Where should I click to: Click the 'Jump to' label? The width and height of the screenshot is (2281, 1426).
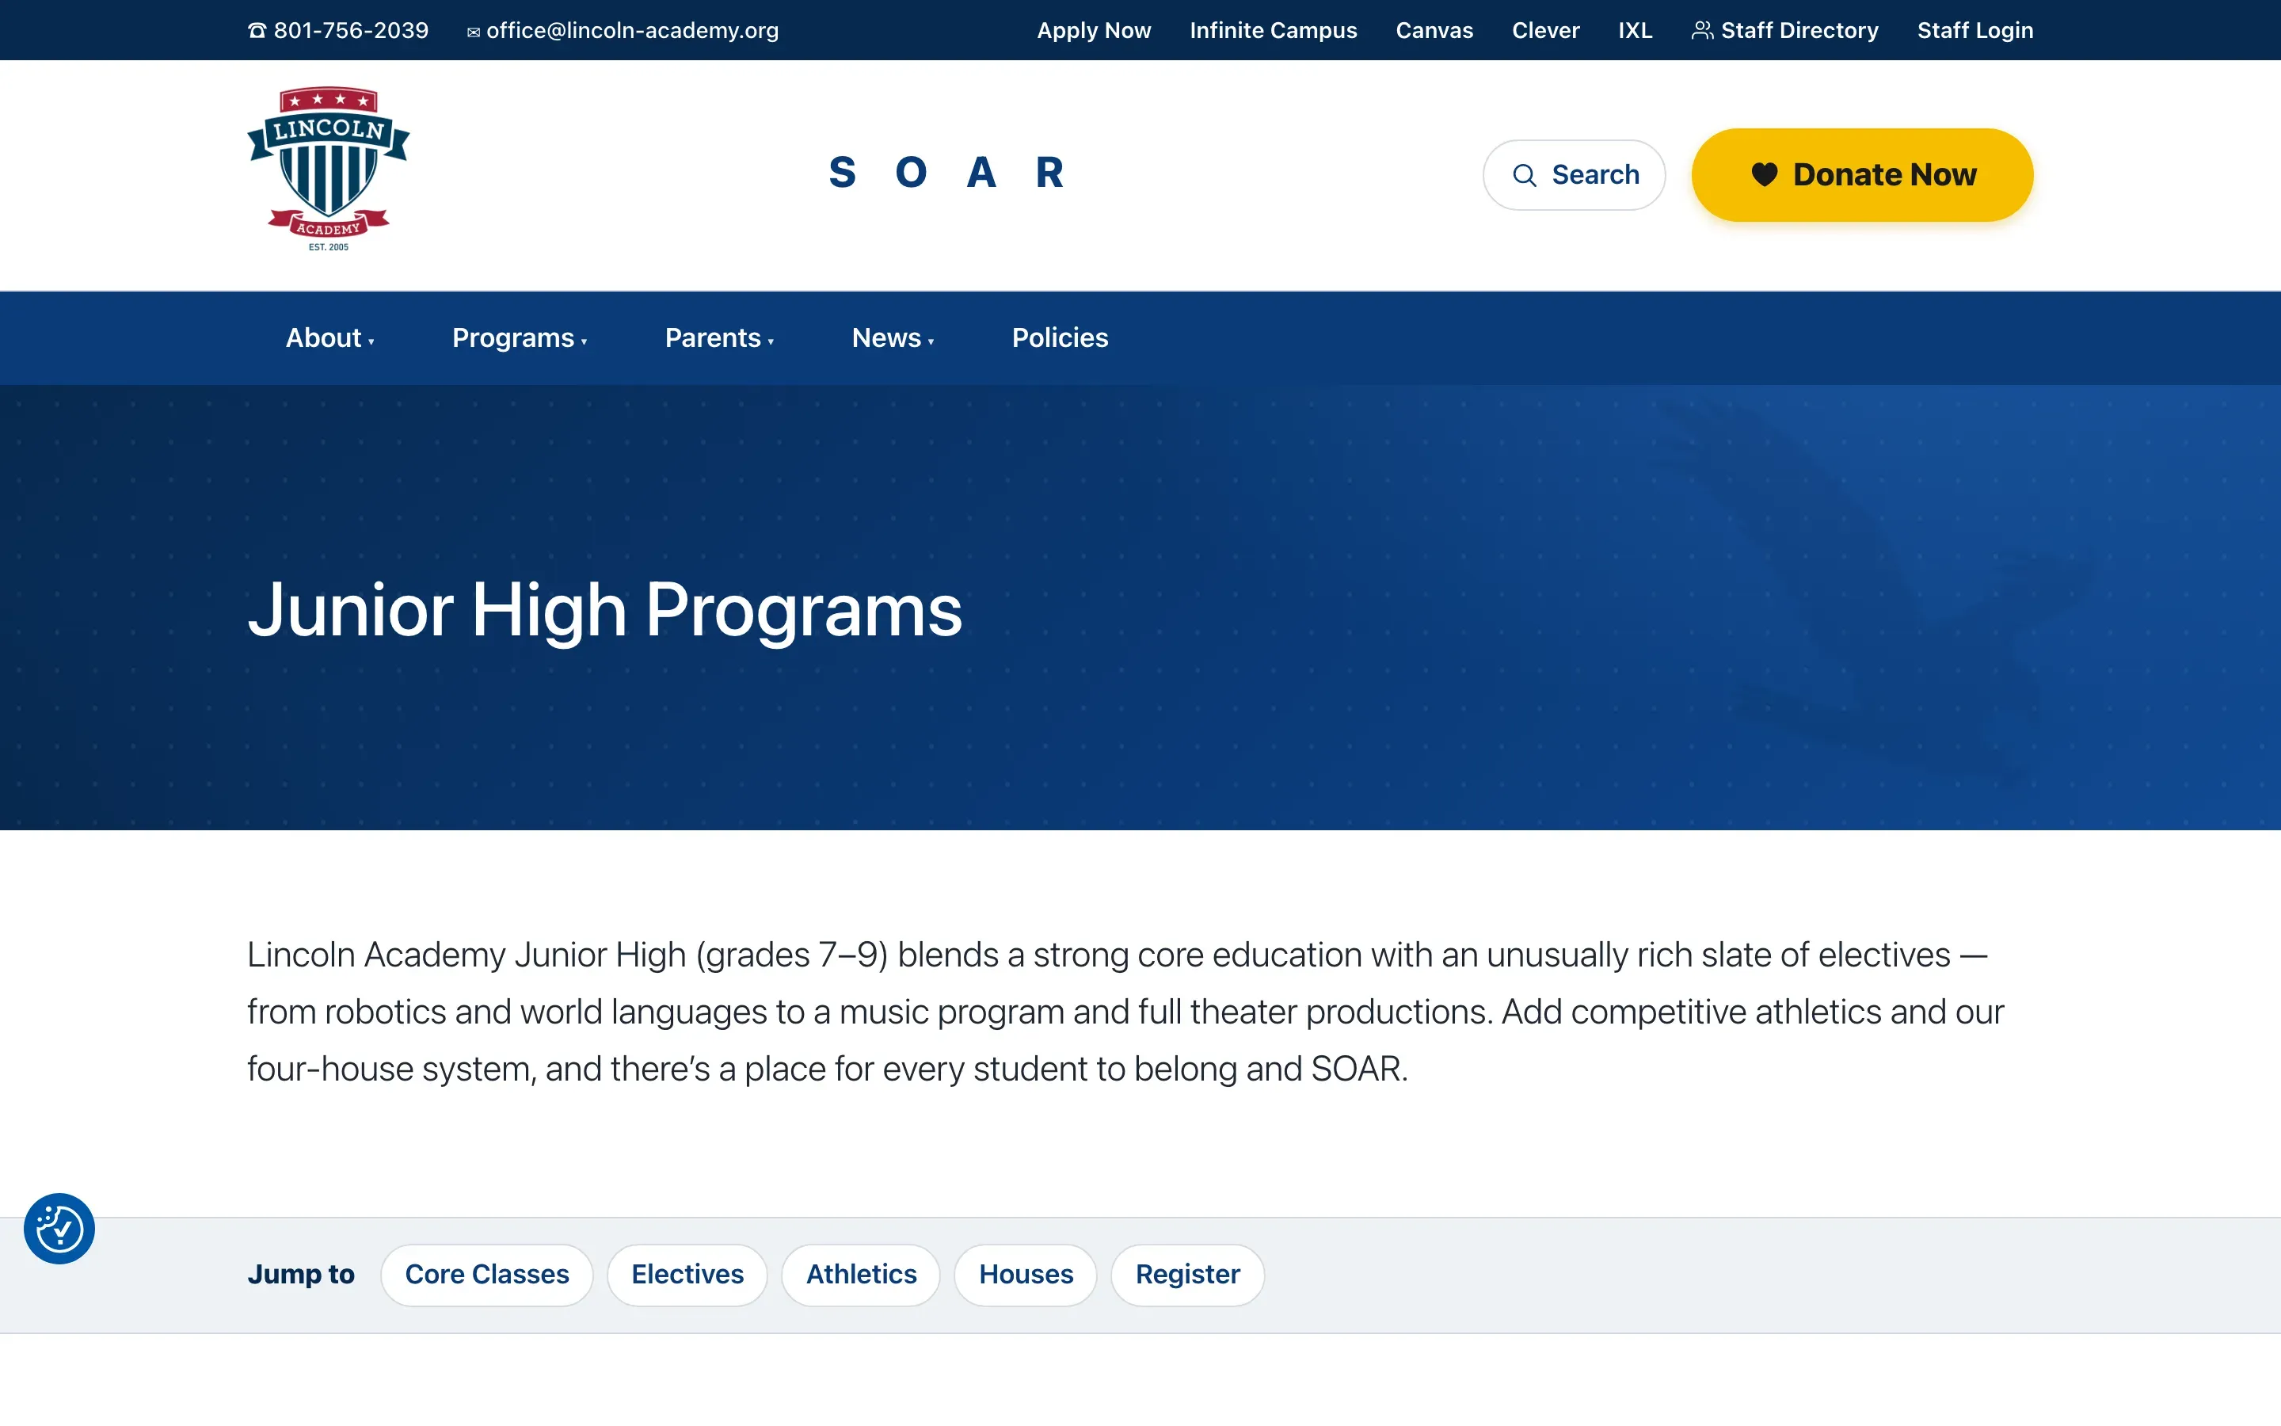pyautogui.click(x=301, y=1274)
